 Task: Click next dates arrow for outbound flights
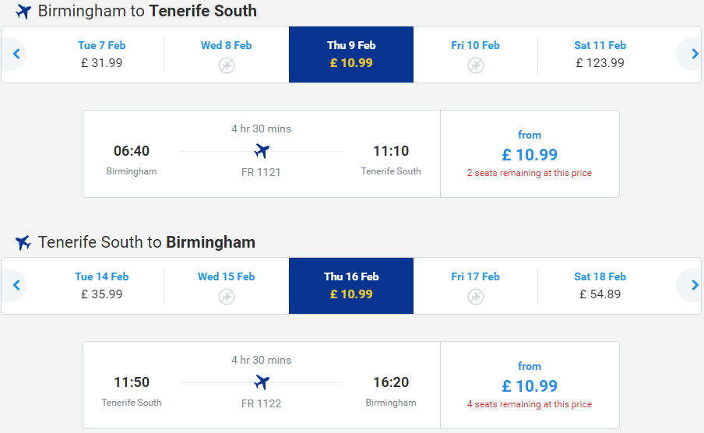(x=694, y=55)
